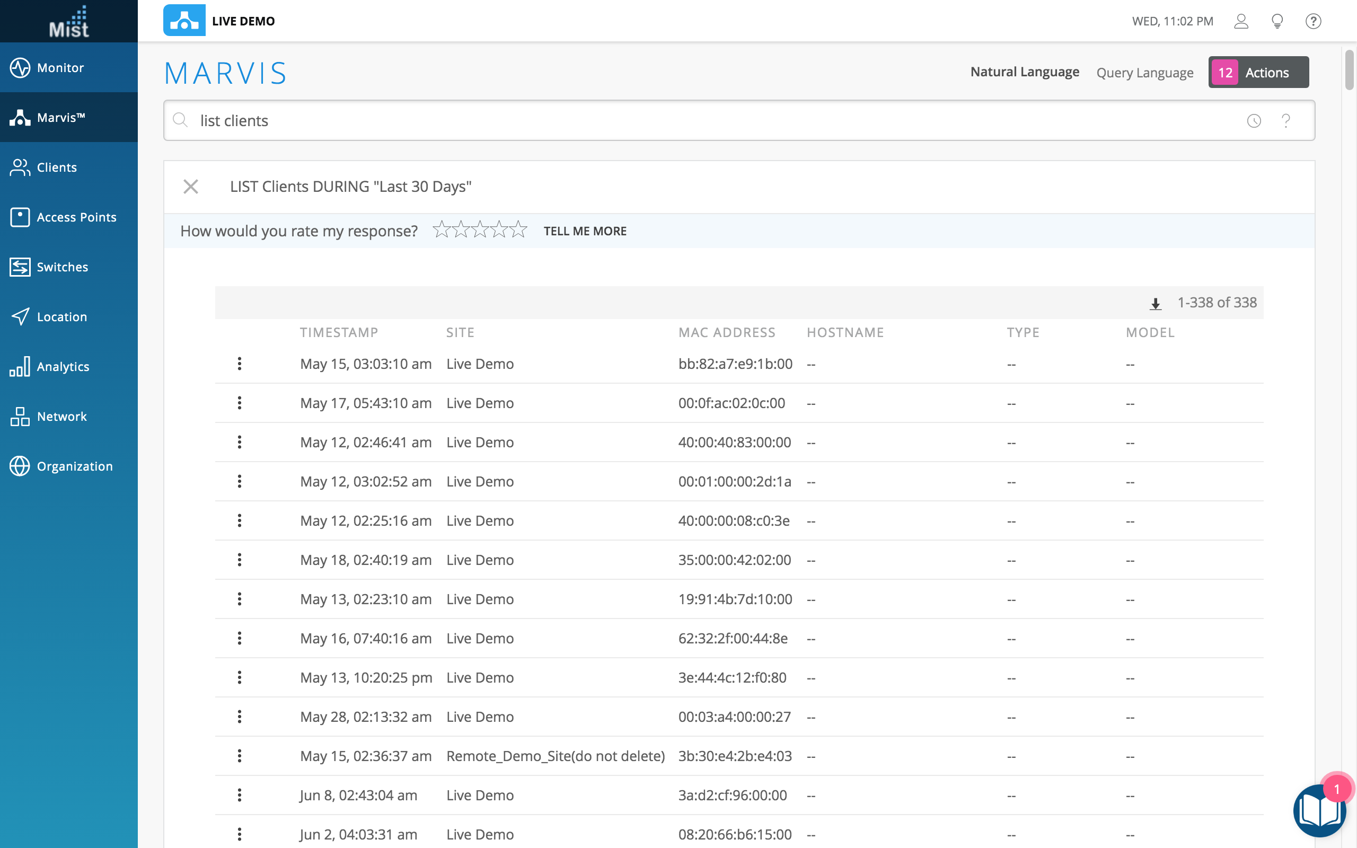Switch to Query Language mode
The image size is (1357, 848).
click(x=1144, y=73)
